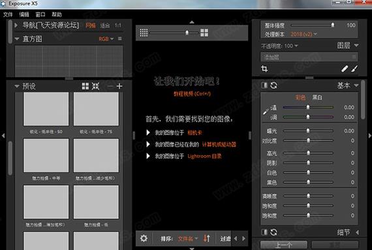Select the 黑白 black and white mode

tap(317, 97)
